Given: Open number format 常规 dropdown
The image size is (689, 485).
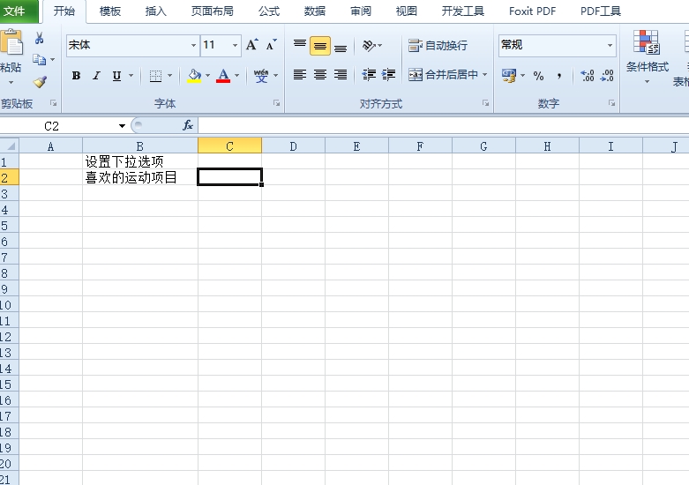Looking at the screenshot, I should pyautogui.click(x=610, y=45).
